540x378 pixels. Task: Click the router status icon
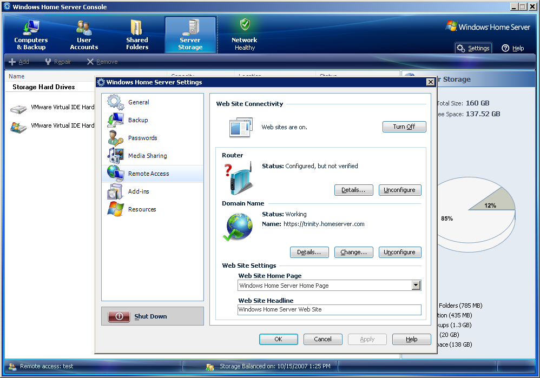pos(239,178)
